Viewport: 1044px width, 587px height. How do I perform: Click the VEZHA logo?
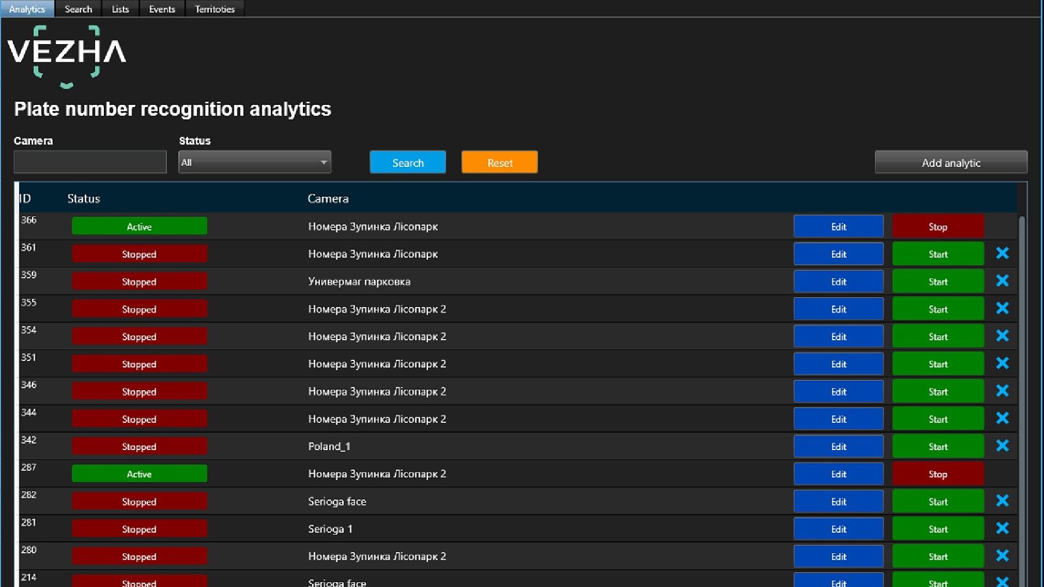[66, 56]
